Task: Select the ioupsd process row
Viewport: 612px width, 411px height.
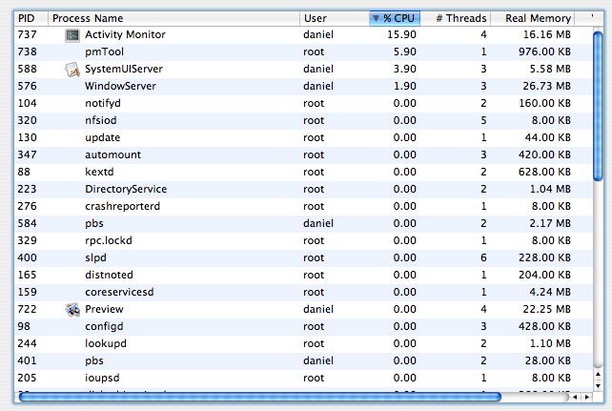Action: (x=303, y=379)
